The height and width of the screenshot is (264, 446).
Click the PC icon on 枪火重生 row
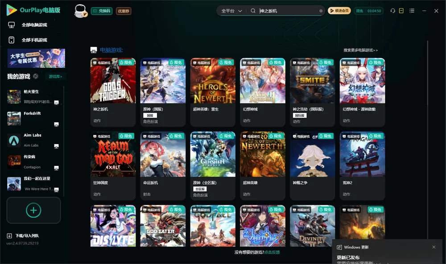(x=56, y=103)
